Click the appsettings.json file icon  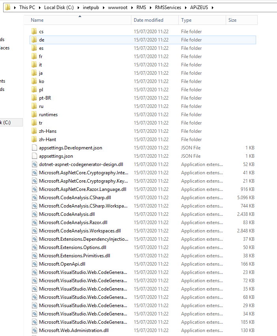pos(34,156)
